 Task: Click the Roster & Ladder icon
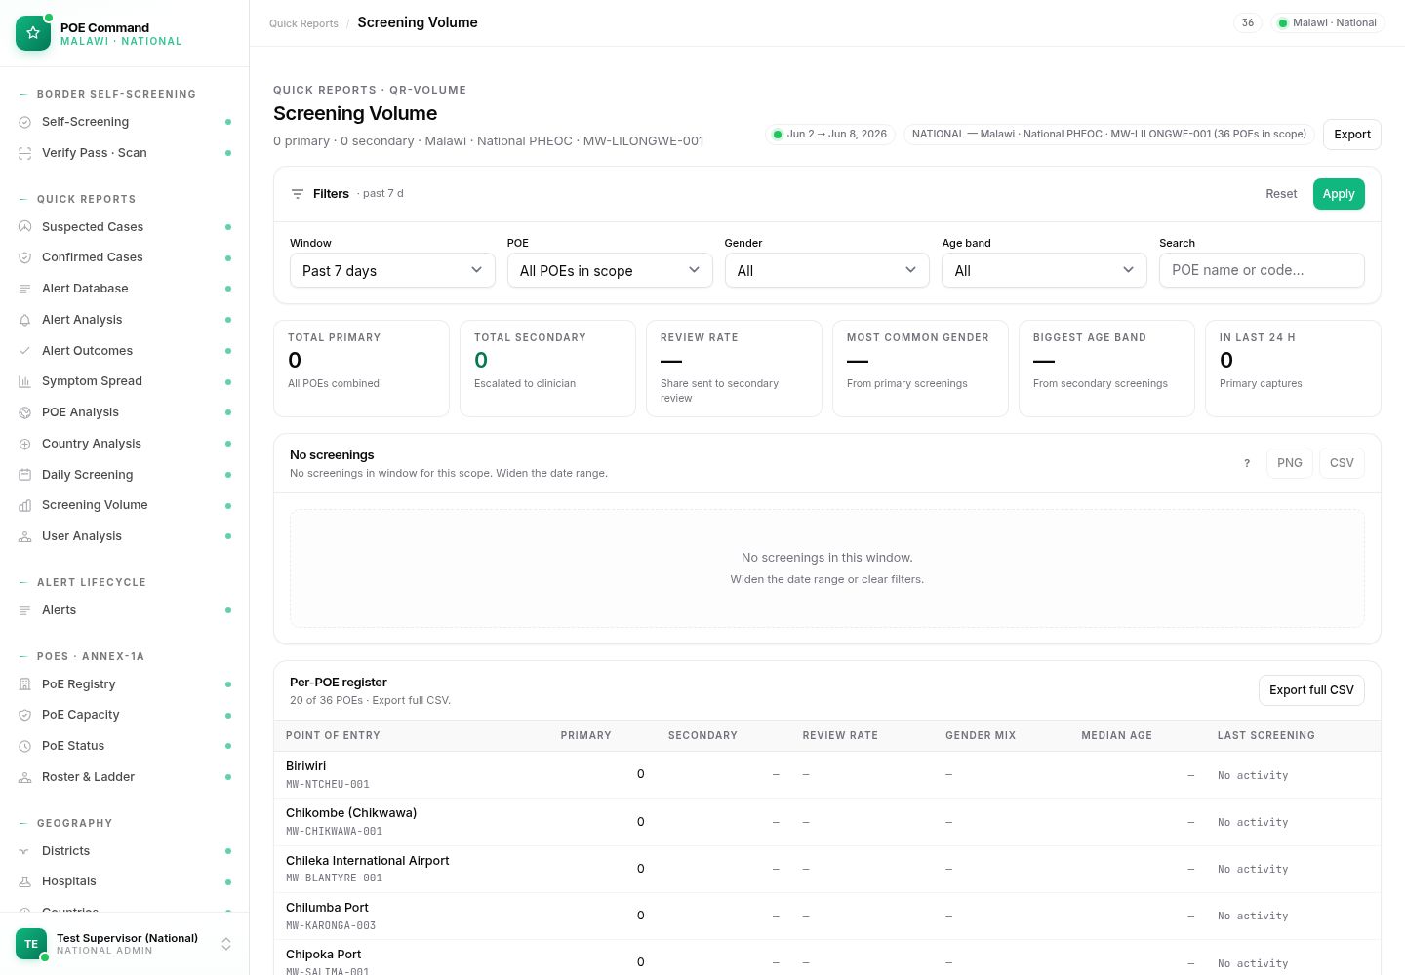click(x=25, y=777)
